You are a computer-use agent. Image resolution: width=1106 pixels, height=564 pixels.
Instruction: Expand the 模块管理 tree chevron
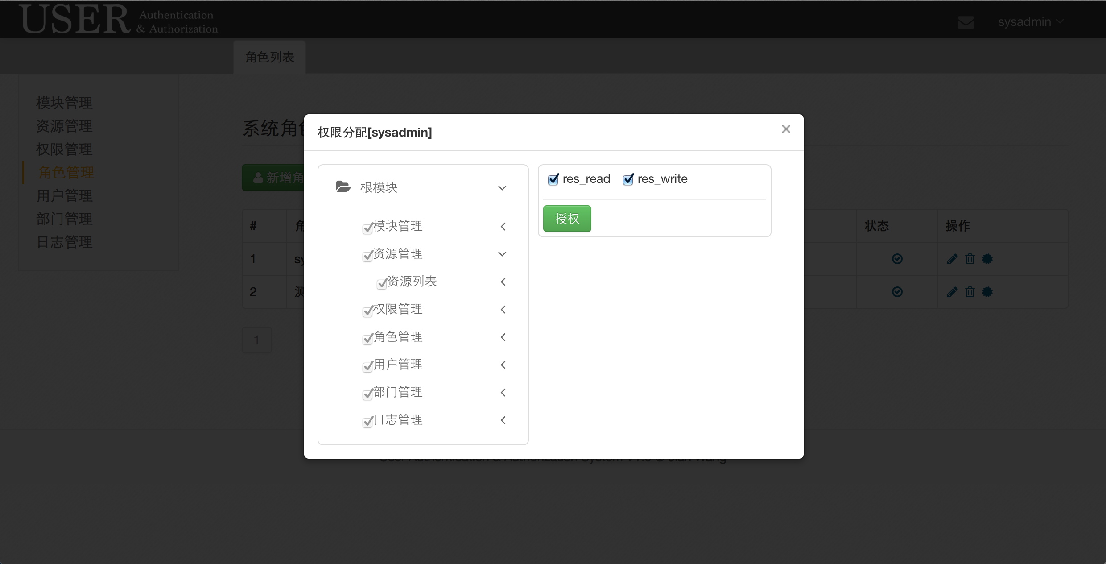503,227
